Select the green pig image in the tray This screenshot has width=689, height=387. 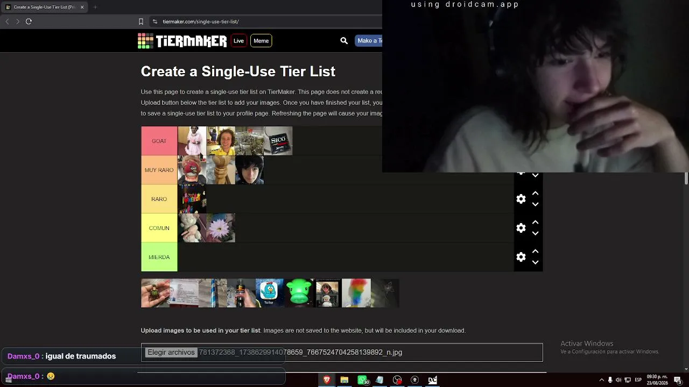click(299, 293)
